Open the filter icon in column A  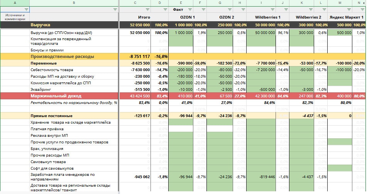[26, 9]
